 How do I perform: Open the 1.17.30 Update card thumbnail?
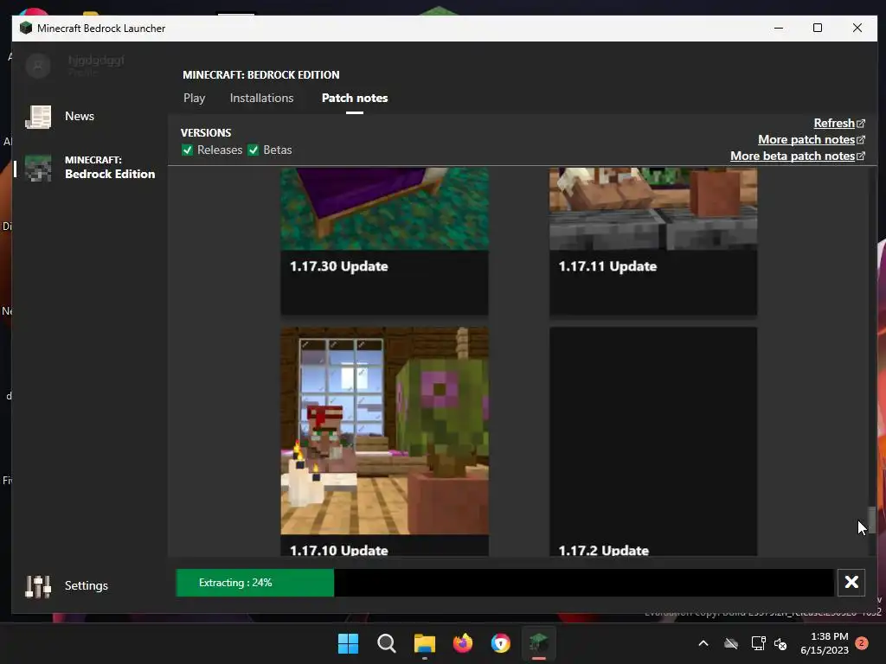385,208
